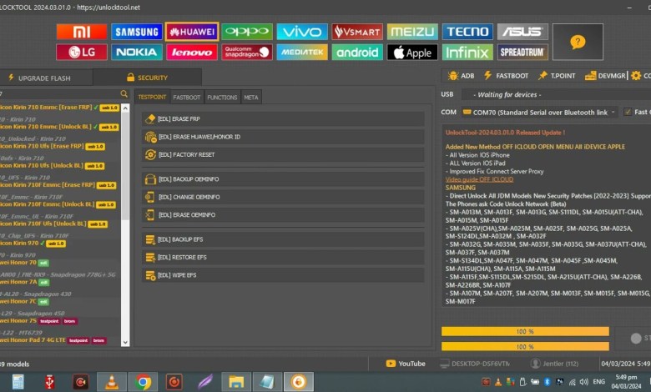The width and height of the screenshot is (651, 392).
Task: Run [EDL] FACTORY RESET
Action: (283, 155)
